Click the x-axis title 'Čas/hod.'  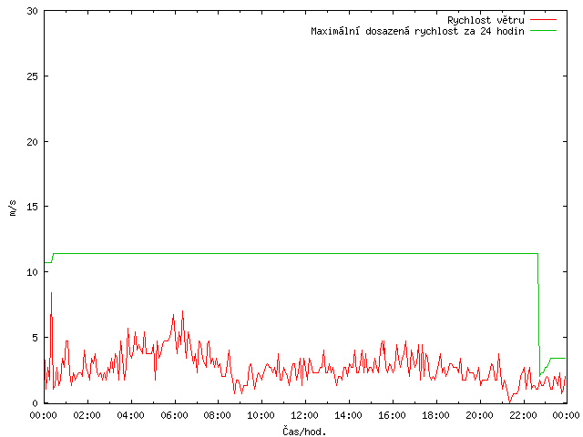(x=304, y=432)
